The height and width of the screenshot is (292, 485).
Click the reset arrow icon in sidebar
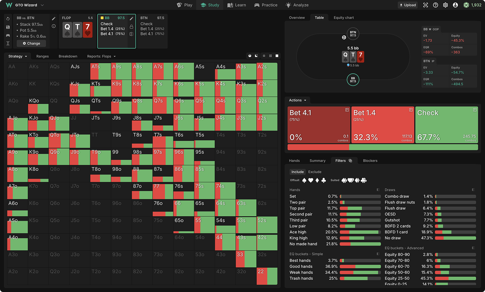(x=8, y=19)
